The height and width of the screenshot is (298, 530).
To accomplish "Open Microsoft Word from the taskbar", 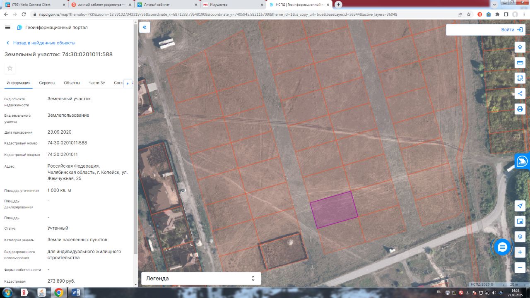I will pyautogui.click(x=76, y=293).
